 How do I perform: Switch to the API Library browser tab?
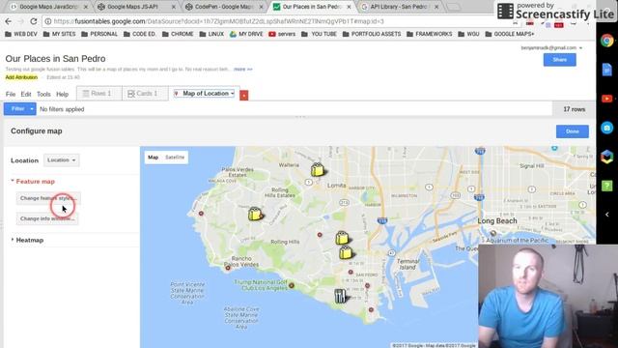400,7
